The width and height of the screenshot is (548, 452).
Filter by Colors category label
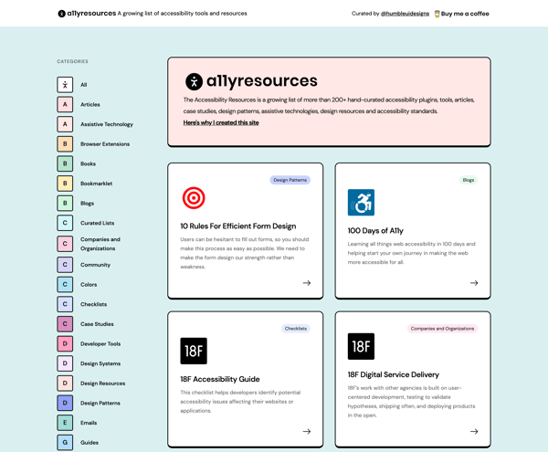[x=89, y=284]
